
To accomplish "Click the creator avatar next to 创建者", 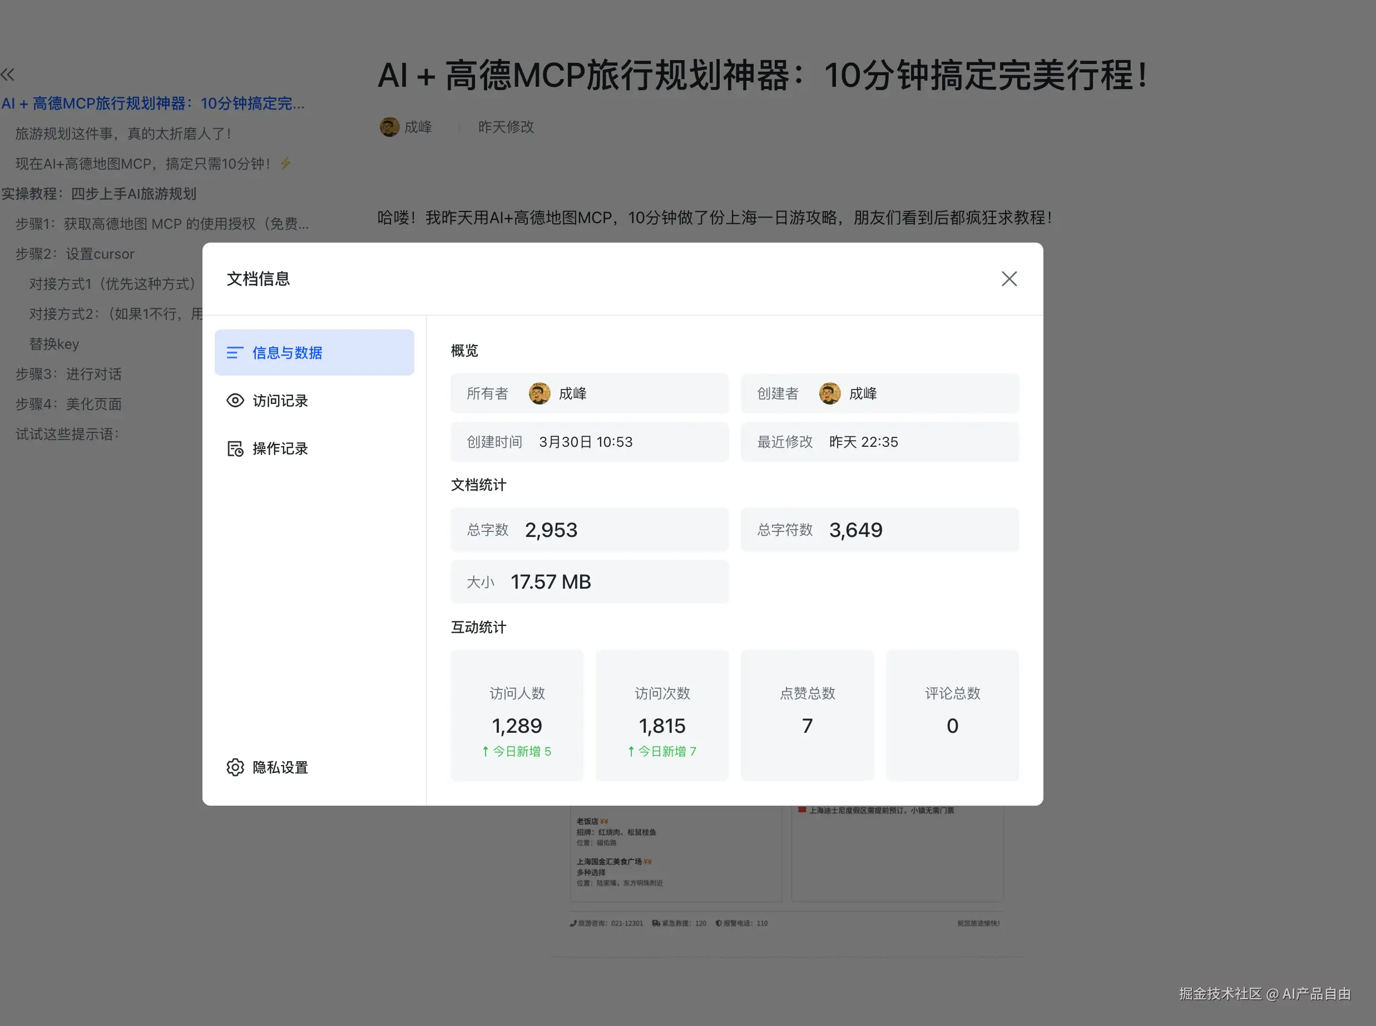I will coord(829,393).
